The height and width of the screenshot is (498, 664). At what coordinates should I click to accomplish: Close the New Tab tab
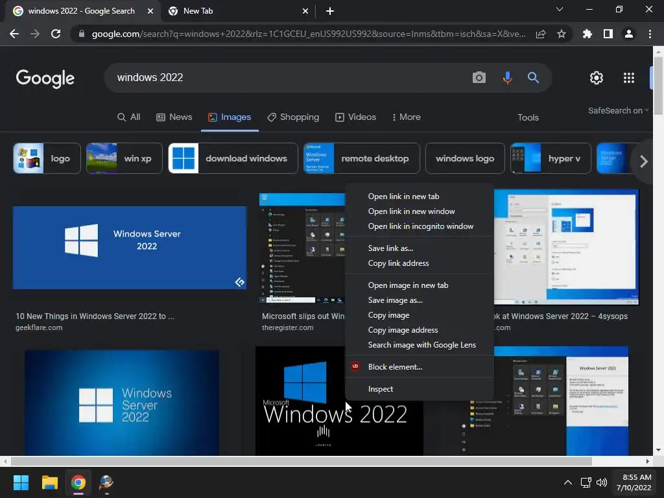[305, 11]
